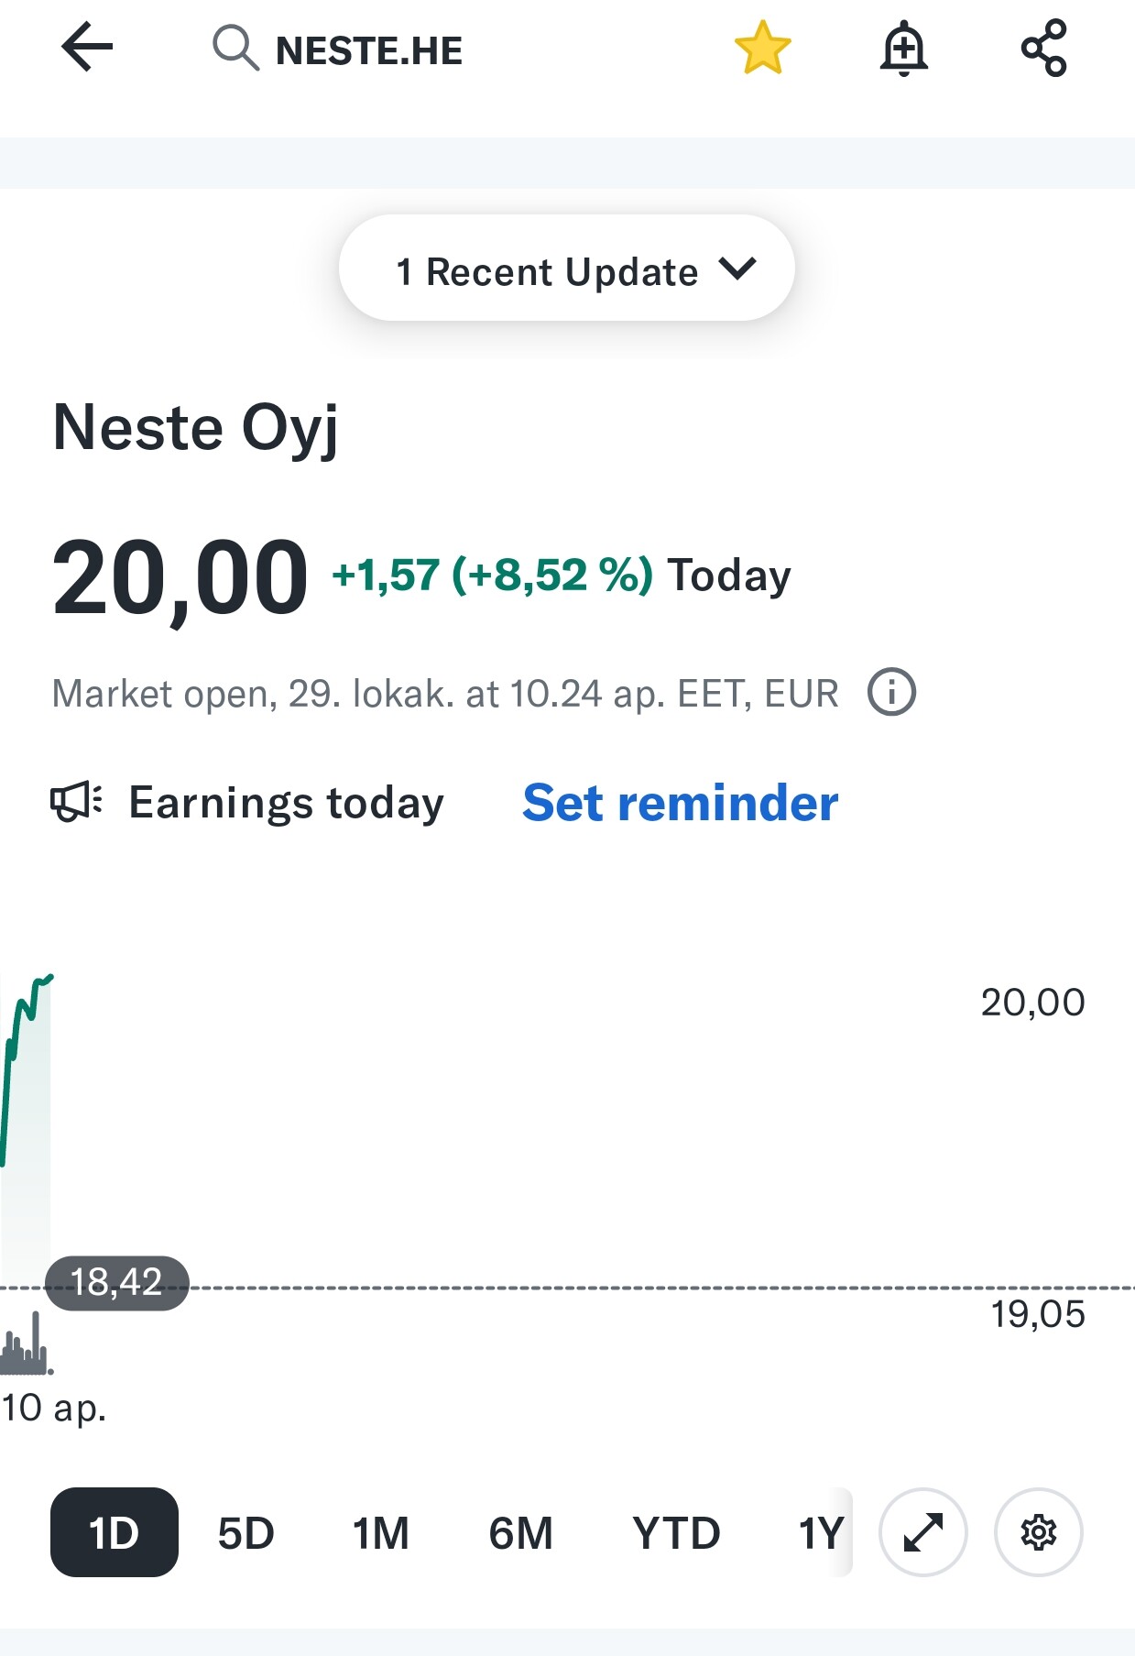
Task: Select the 1Y chart range
Action: [x=820, y=1532]
